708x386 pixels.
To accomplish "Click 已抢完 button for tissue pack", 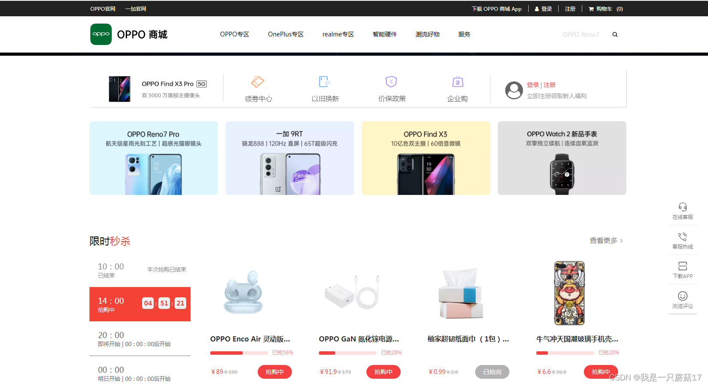I will point(492,372).
